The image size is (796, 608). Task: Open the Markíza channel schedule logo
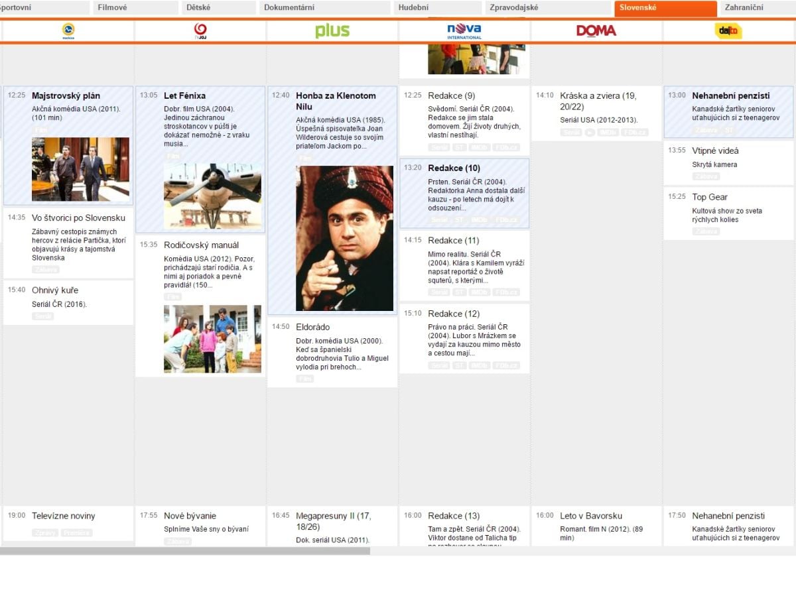tap(68, 30)
